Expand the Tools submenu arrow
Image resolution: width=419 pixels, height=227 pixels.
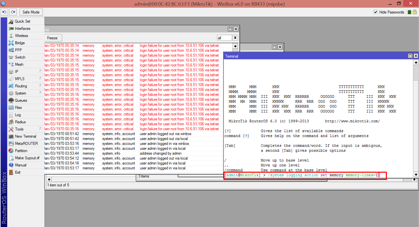41,129
